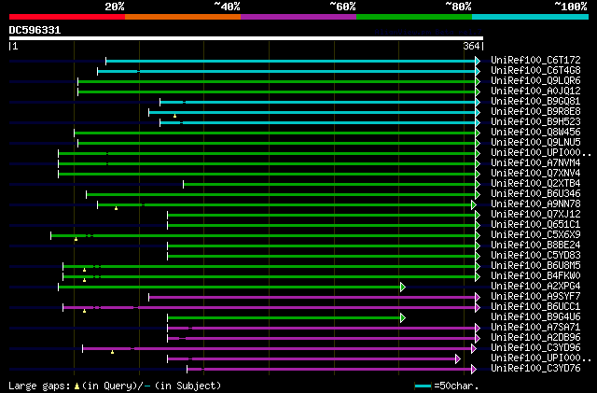
Task: Click the yellow gap marker under the B6U8M5 alignment
Action: pos(84,270)
